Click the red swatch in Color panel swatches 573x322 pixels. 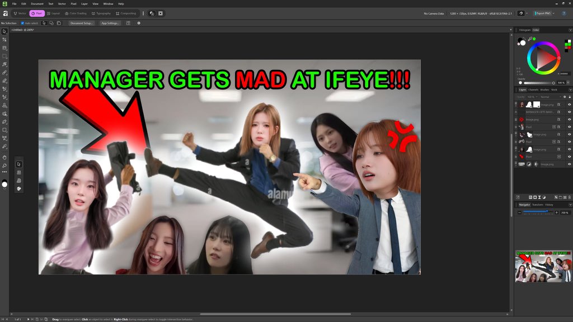coord(569,48)
